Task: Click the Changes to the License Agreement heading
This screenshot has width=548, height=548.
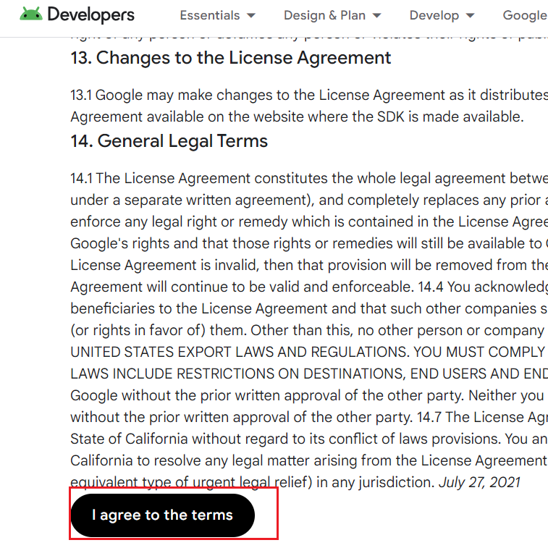Action: 231,58
